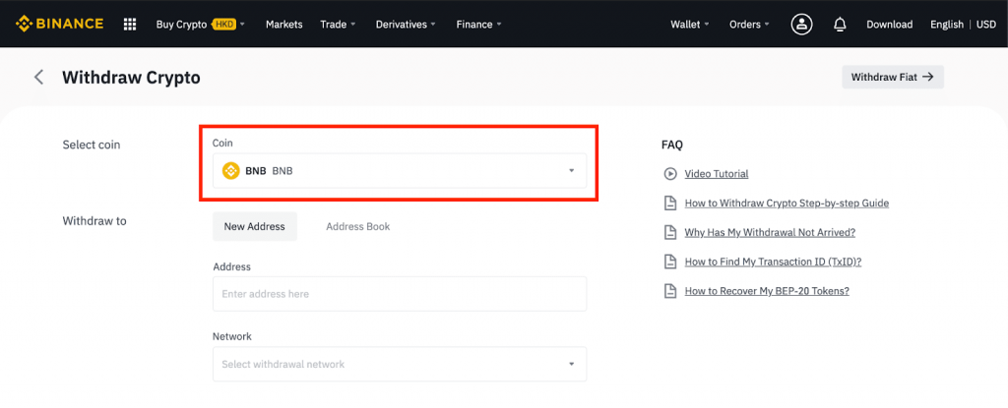Image resolution: width=1008 pixels, height=408 pixels.
Task: Click the Withdraw Crypto page heading
Action: (x=131, y=78)
